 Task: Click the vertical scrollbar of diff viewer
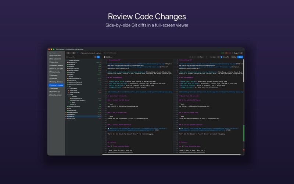244,71
